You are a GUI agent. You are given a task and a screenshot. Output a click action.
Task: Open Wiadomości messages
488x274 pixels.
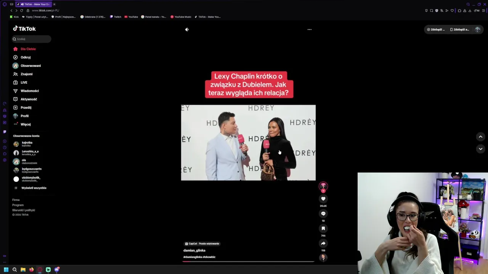pyautogui.click(x=26, y=91)
